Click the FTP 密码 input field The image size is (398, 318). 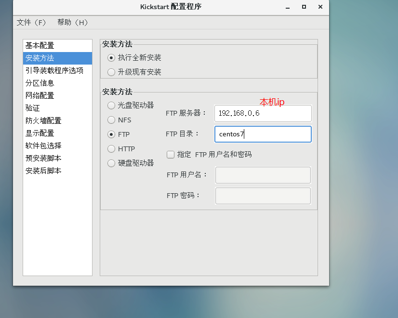coord(263,196)
